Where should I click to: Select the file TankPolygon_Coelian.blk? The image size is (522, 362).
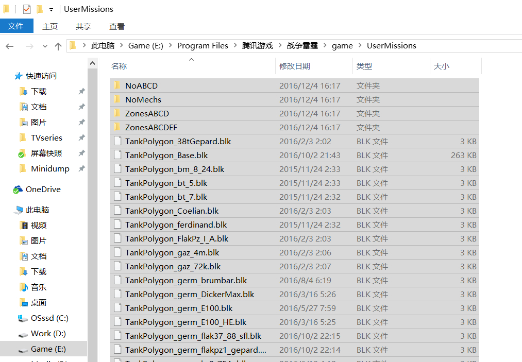click(294, 211)
